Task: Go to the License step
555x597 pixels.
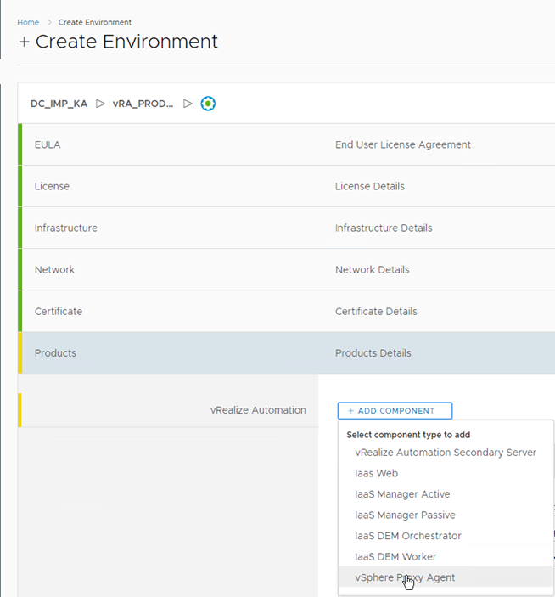Action: (52, 186)
